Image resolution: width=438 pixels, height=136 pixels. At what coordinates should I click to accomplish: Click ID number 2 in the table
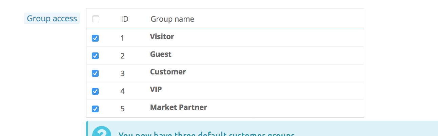point(122,56)
